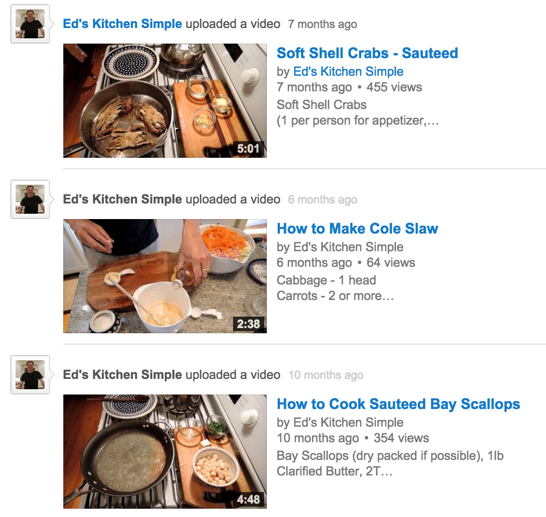This screenshot has height=517, width=546.
Task: Open the Cole Slaw video thumbnail
Action: coord(165,276)
